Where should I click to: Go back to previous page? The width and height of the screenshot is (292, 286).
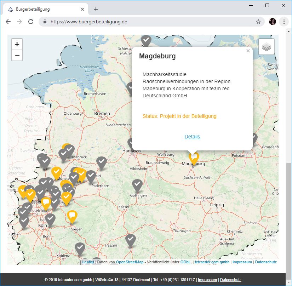[8, 22]
